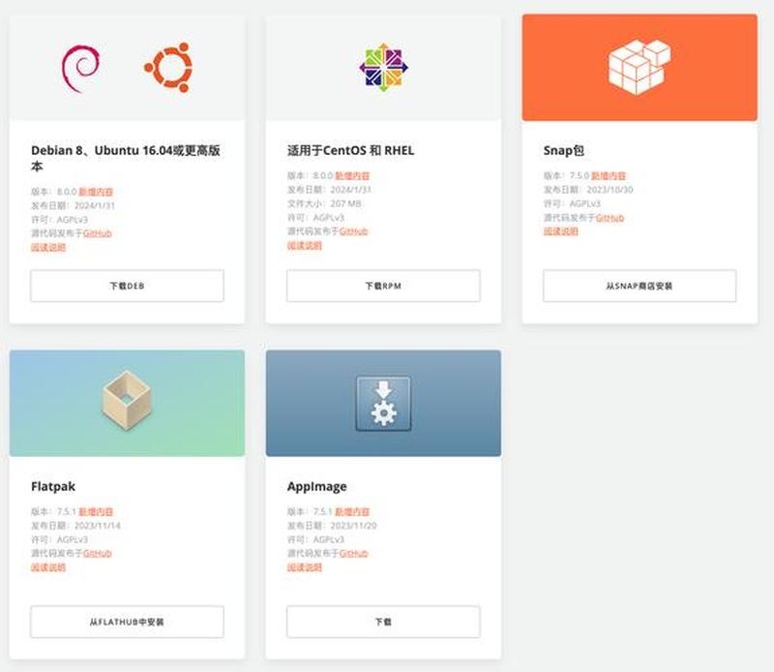Click the blue AppImage card banner
This screenshot has width=774, height=672.
(x=383, y=403)
